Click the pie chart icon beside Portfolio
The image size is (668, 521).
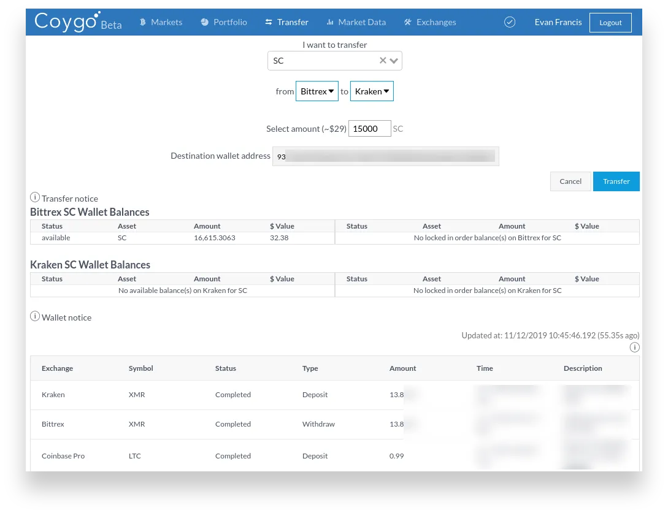(x=204, y=22)
